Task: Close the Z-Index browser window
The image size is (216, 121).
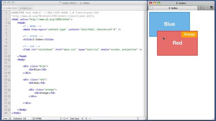Action: tap(151, 3)
